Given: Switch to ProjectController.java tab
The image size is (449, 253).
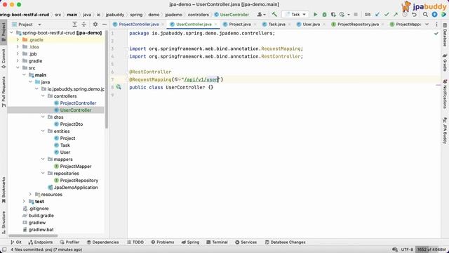Looking at the screenshot, I should coord(139,25).
